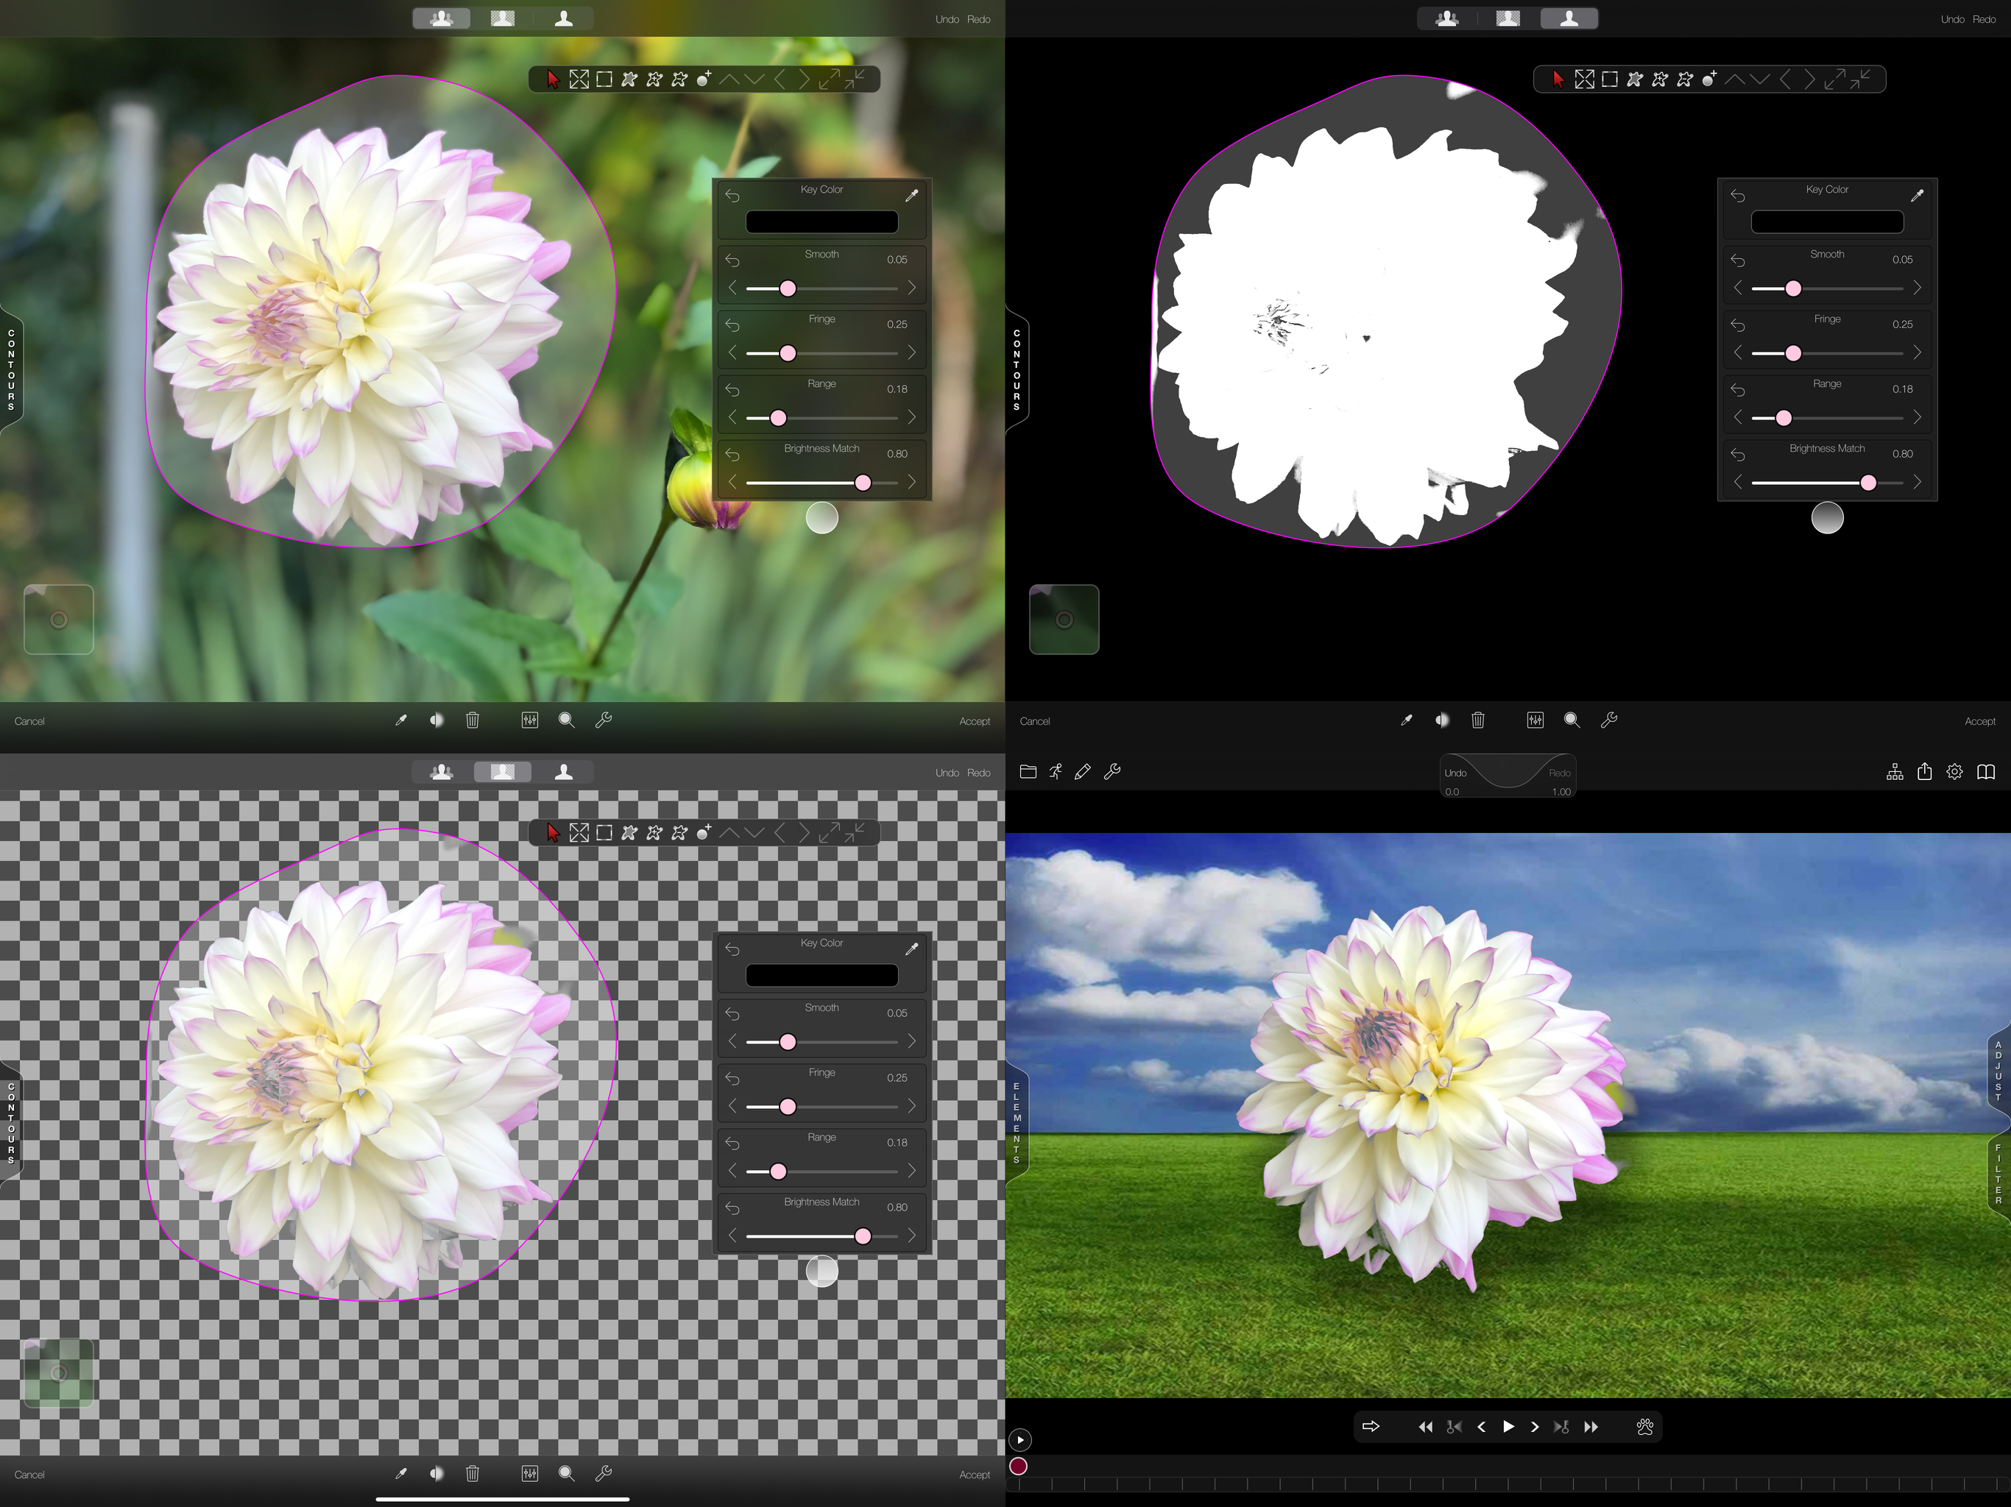Open the FILTER side tab
This screenshot has width=2011, height=1507.
(x=1998, y=1174)
